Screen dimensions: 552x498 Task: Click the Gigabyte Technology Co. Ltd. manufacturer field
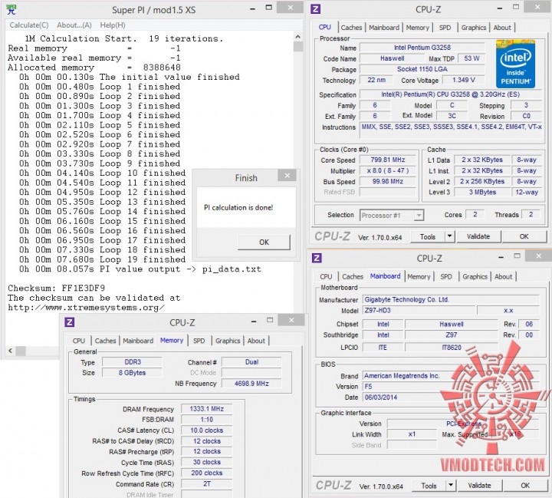click(x=451, y=299)
